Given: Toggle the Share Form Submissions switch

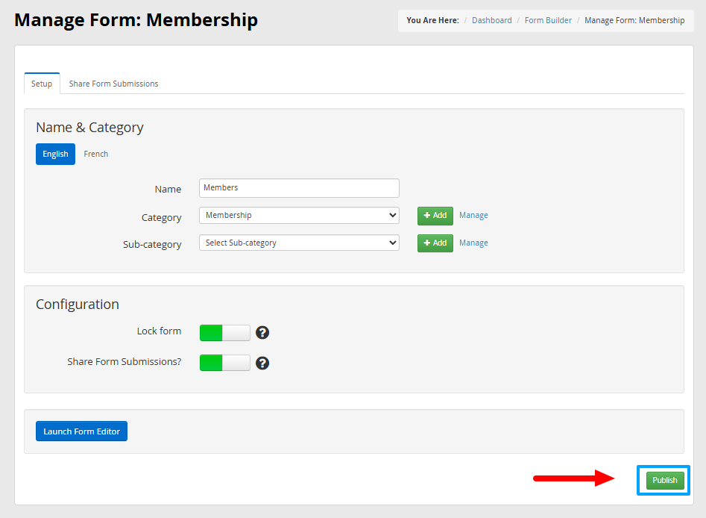Looking at the screenshot, I should click(x=224, y=363).
